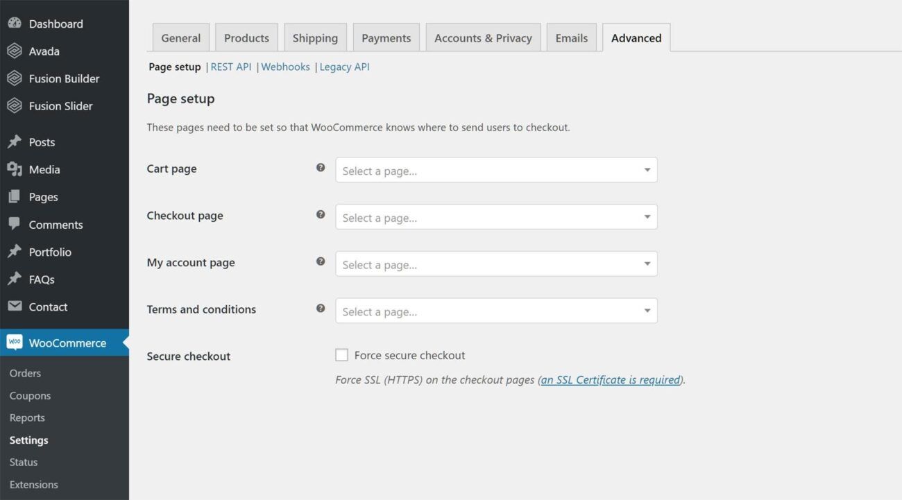Screen dimensions: 902x500
Task: Open Status in WooCommerce submenu
Action: point(24,462)
